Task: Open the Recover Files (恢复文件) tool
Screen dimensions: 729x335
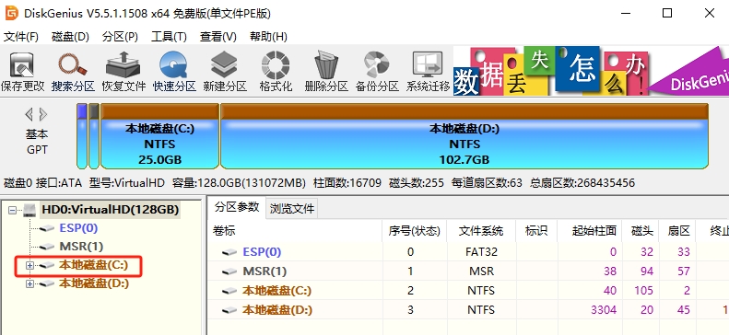Action: tap(123, 72)
